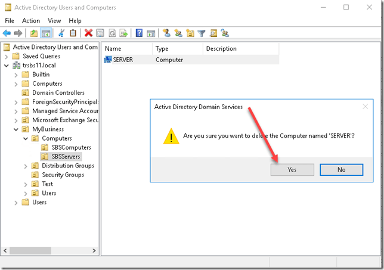Click the red X Delete toolbar icon

[88, 33]
